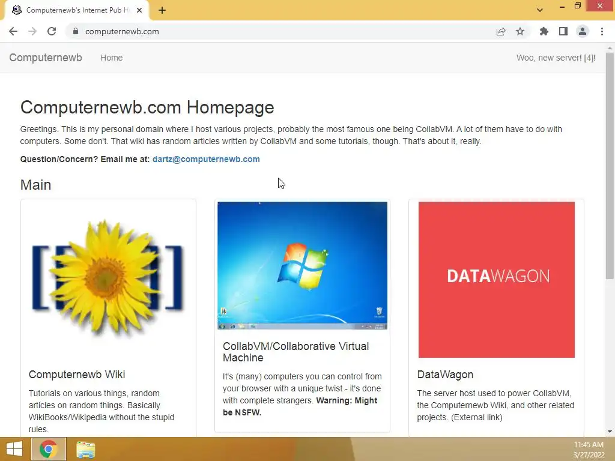Click the scrollbar down arrow

(x=610, y=432)
